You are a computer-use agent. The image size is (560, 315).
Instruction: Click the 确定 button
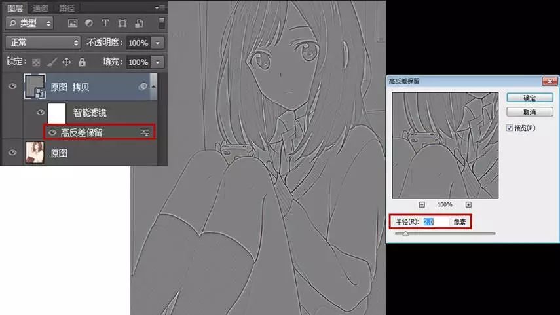tap(529, 98)
